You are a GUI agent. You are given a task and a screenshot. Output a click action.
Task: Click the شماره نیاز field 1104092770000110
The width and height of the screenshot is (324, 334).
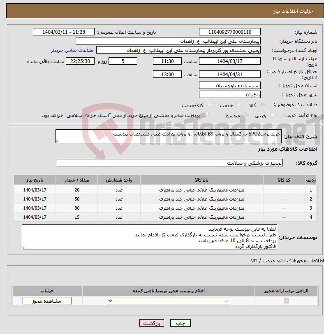(x=229, y=32)
